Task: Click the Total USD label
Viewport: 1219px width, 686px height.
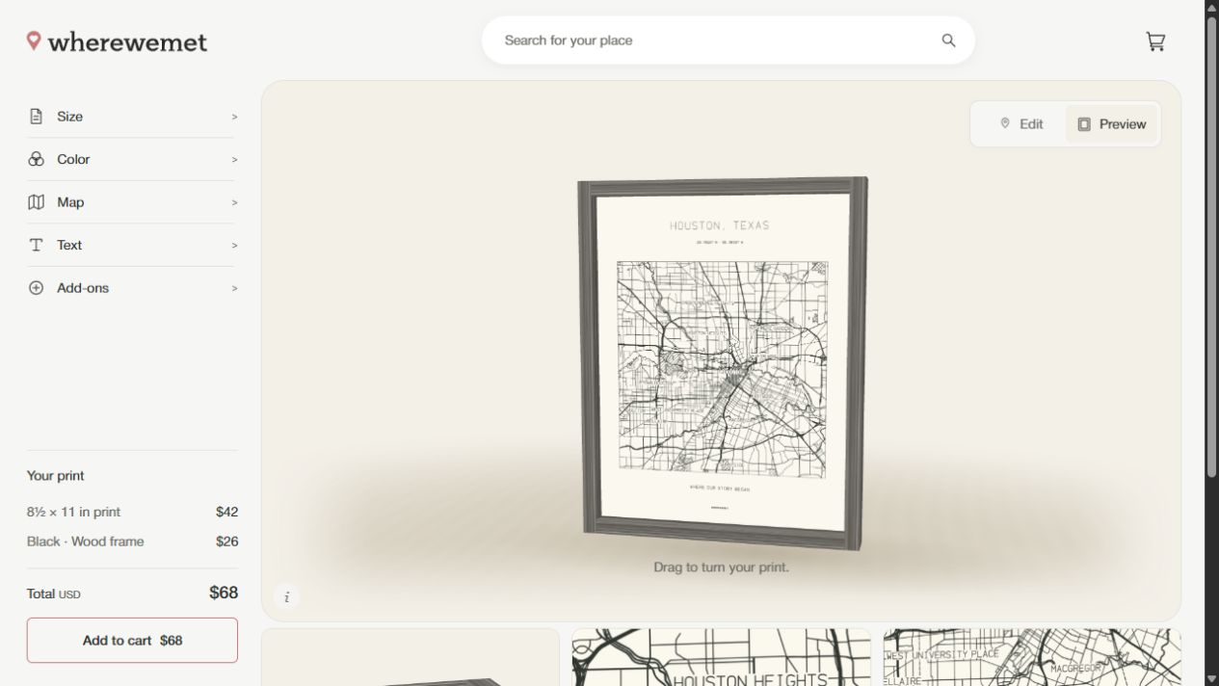Action: pos(54,594)
